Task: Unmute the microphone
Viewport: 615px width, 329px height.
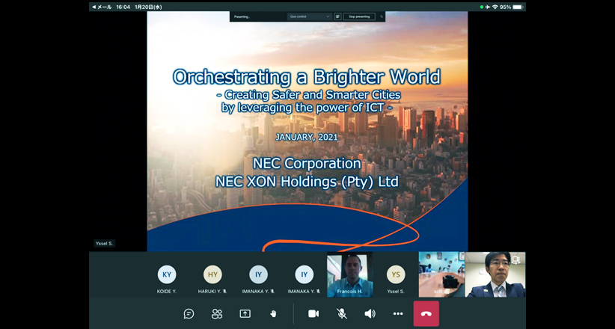Action: point(342,314)
